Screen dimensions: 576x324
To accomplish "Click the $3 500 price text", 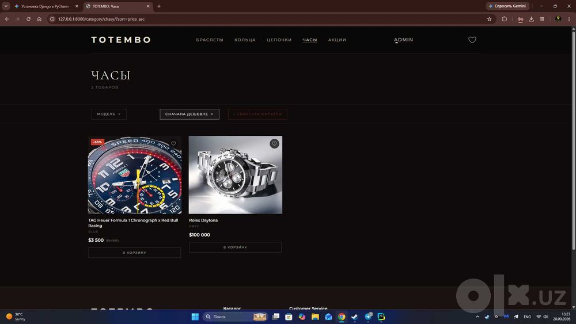I will (96, 240).
